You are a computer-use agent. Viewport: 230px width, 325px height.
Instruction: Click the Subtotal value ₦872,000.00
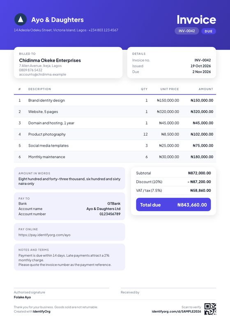coord(200,173)
